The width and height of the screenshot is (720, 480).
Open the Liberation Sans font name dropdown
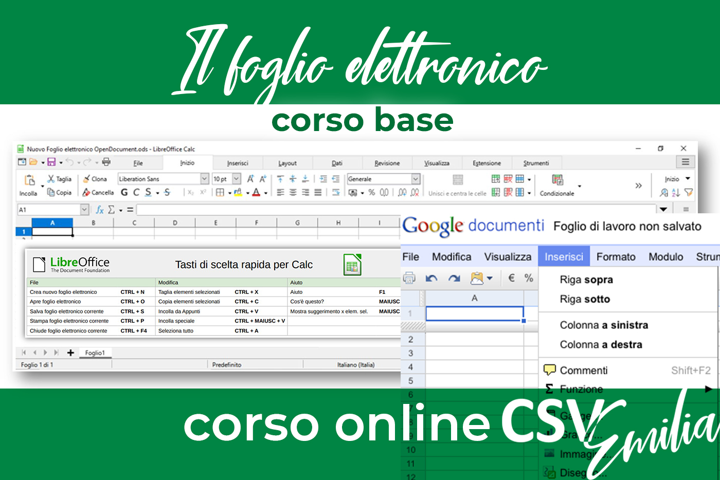click(204, 179)
